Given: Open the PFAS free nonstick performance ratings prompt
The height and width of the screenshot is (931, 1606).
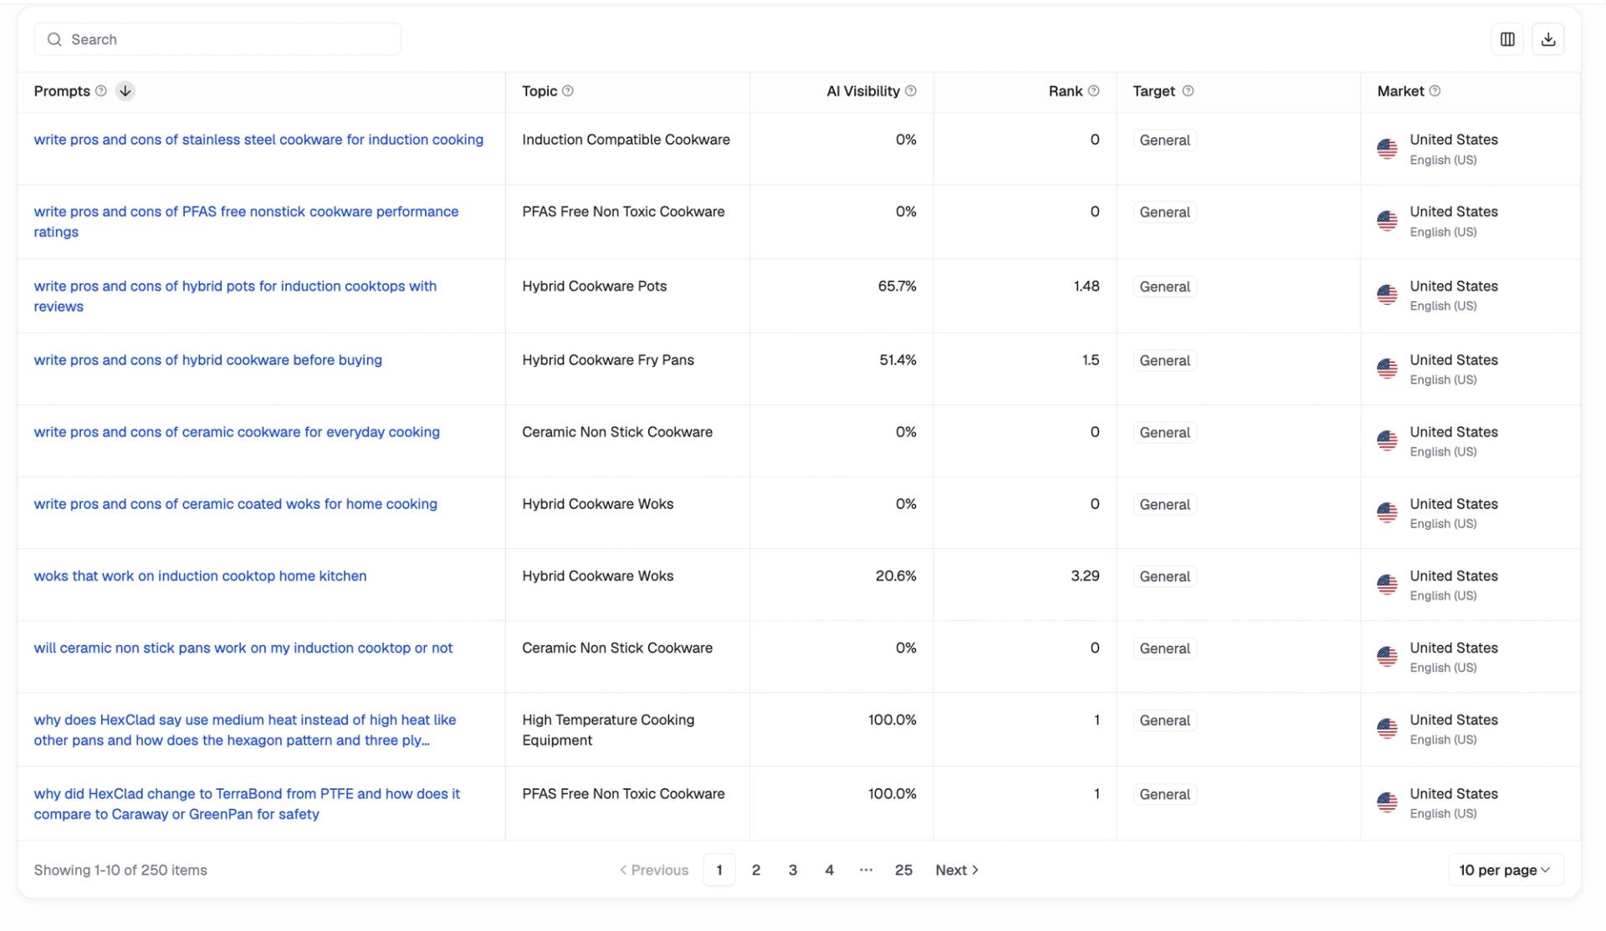Looking at the screenshot, I should coord(246,221).
